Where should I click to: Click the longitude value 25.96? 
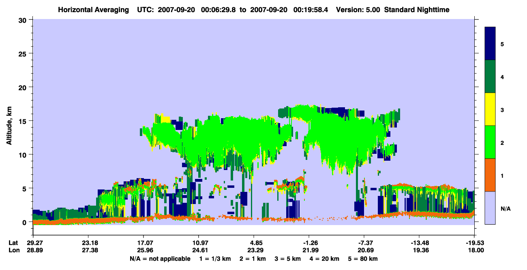[145, 250]
